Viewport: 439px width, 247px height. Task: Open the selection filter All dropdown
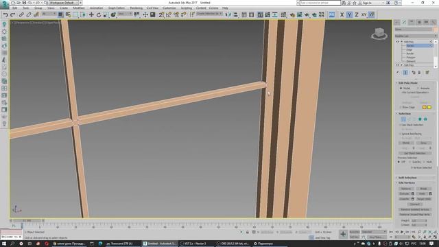[48, 14]
